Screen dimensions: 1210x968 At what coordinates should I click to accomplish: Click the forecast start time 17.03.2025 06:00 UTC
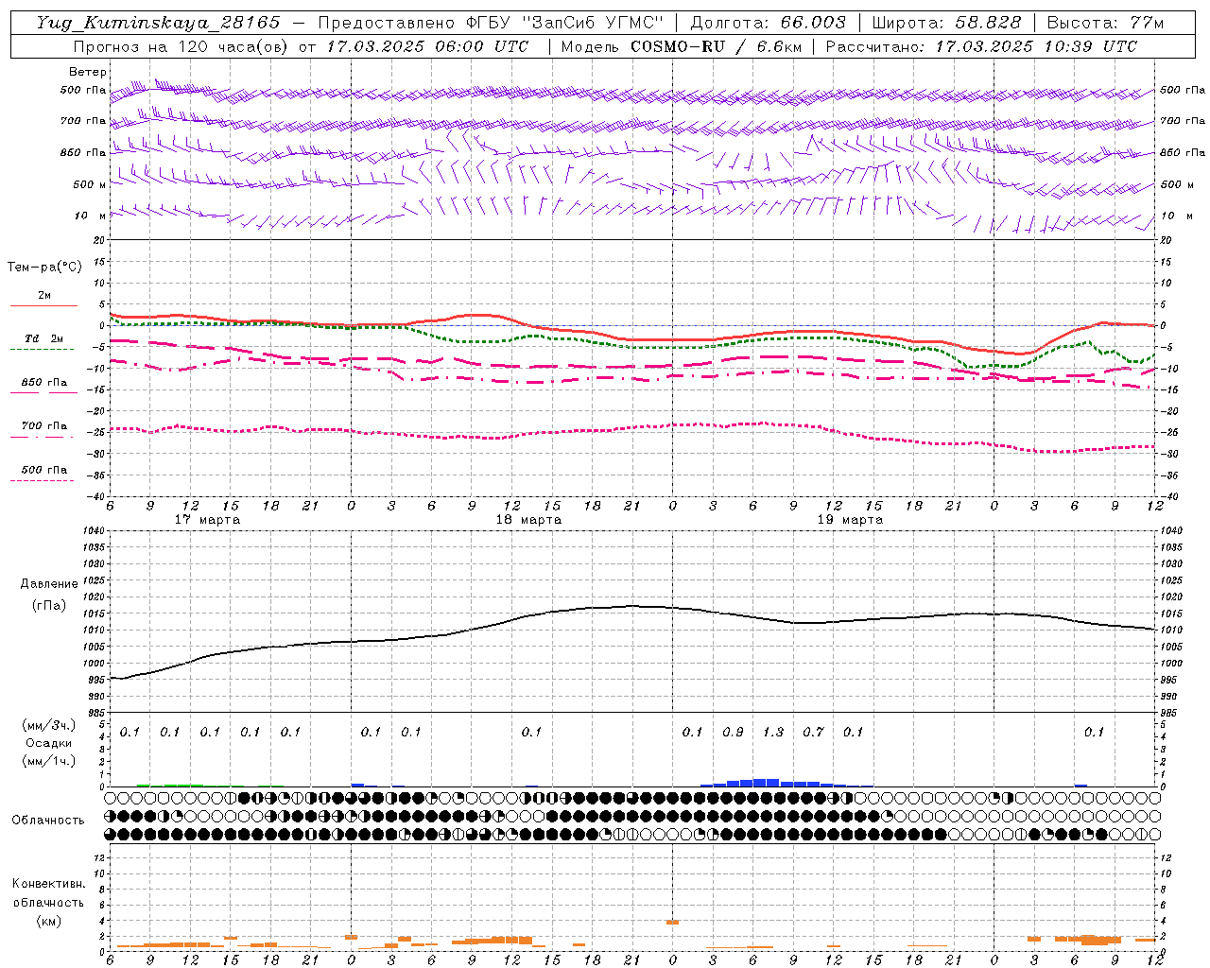click(x=427, y=46)
